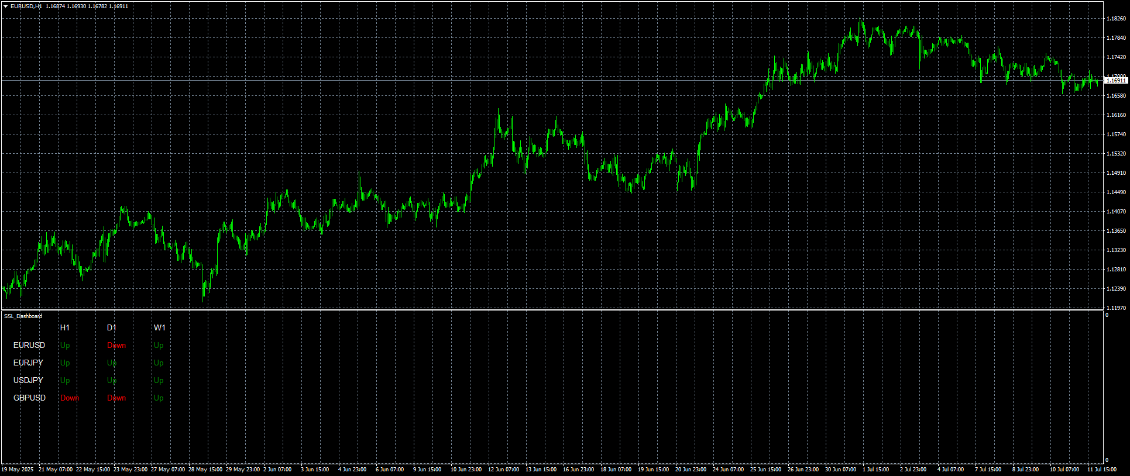The width and height of the screenshot is (1130, 476).
Task: Click the '1 Jul 15:00' time axis label
Action: pyautogui.click(x=876, y=470)
